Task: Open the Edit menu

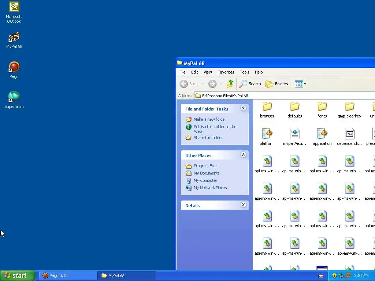Action: (194, 72)
